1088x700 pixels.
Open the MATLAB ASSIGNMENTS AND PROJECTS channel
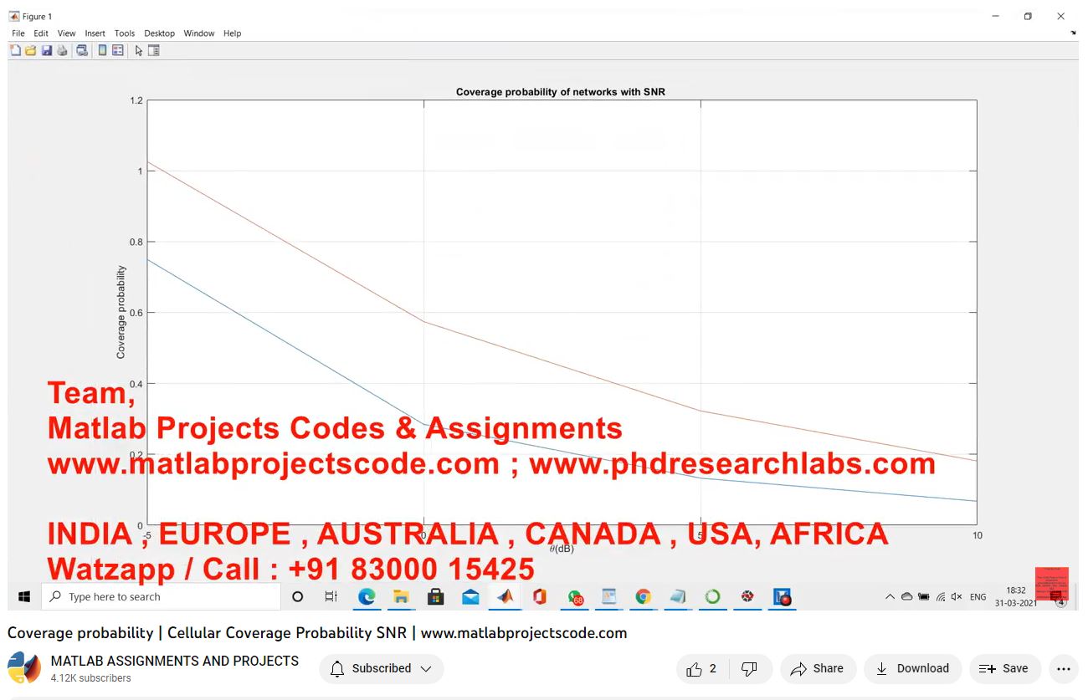pos(174,662)
